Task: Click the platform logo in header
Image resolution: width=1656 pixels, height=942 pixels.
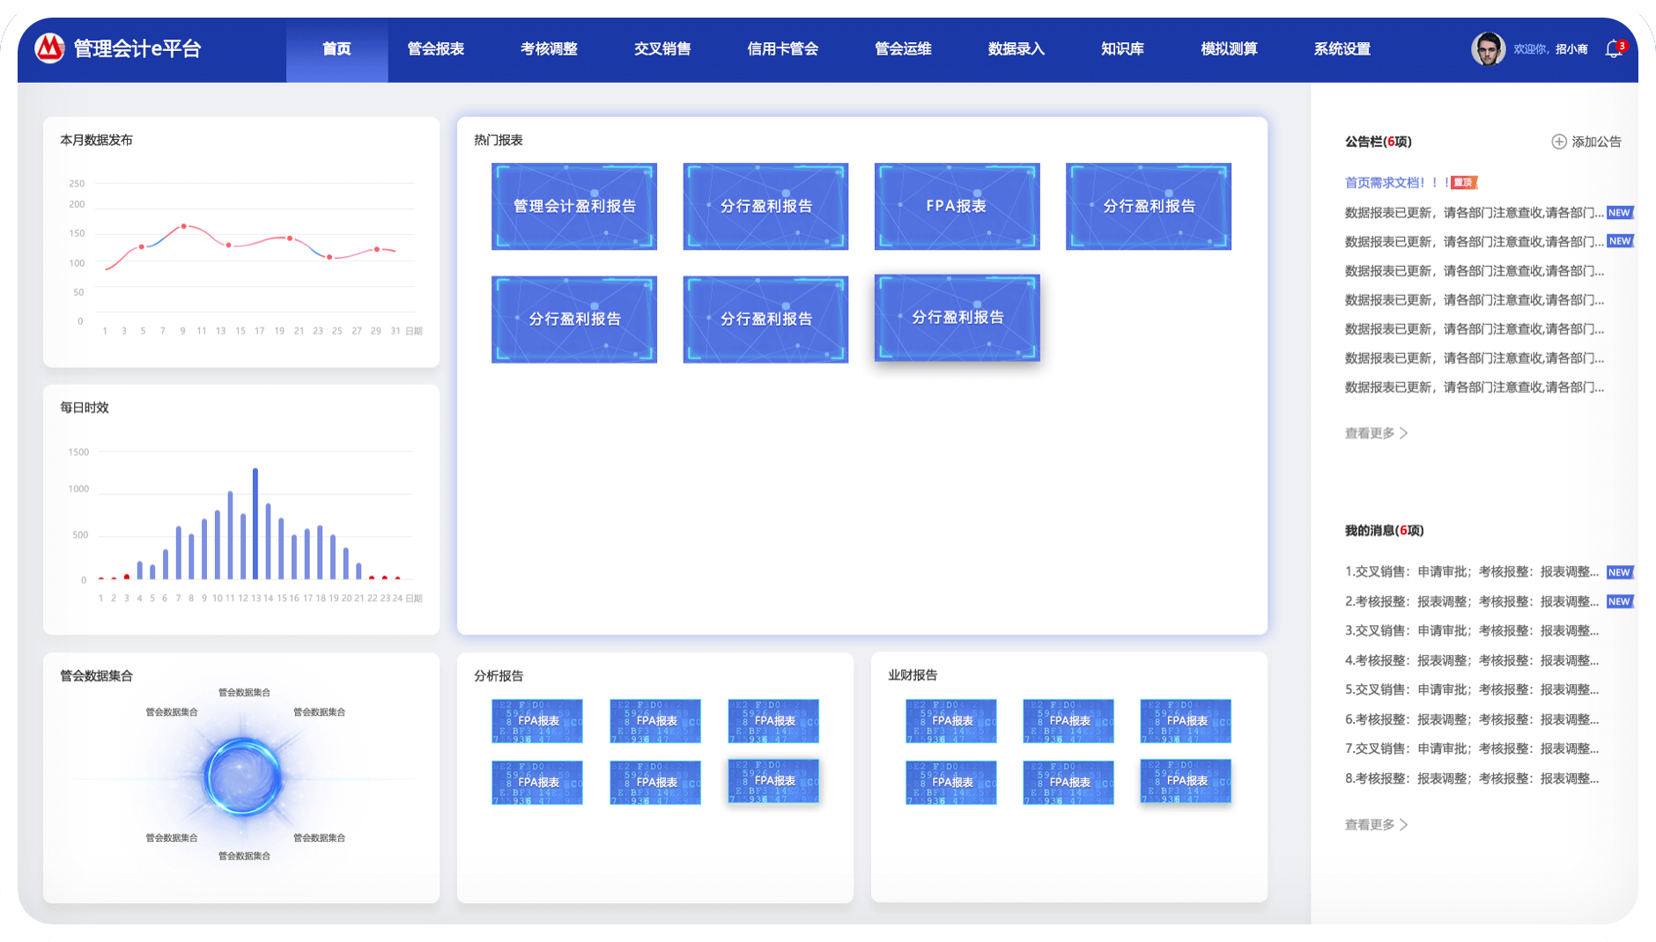Action: coord(50,48)
